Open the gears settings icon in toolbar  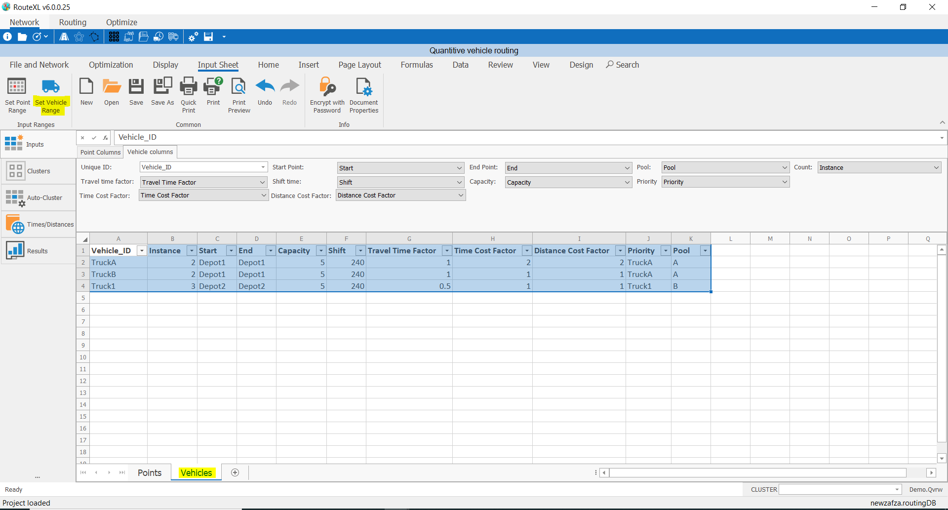194,37
